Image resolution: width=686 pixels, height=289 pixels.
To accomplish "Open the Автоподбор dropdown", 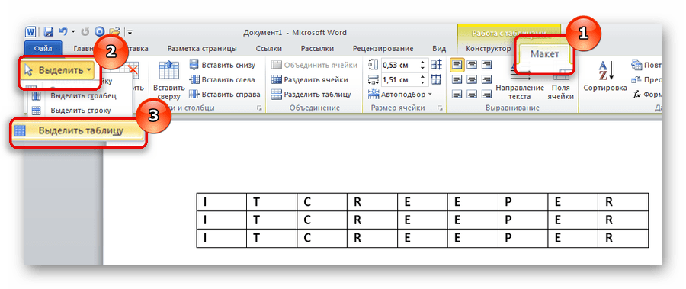I will (x=400, y=94).
